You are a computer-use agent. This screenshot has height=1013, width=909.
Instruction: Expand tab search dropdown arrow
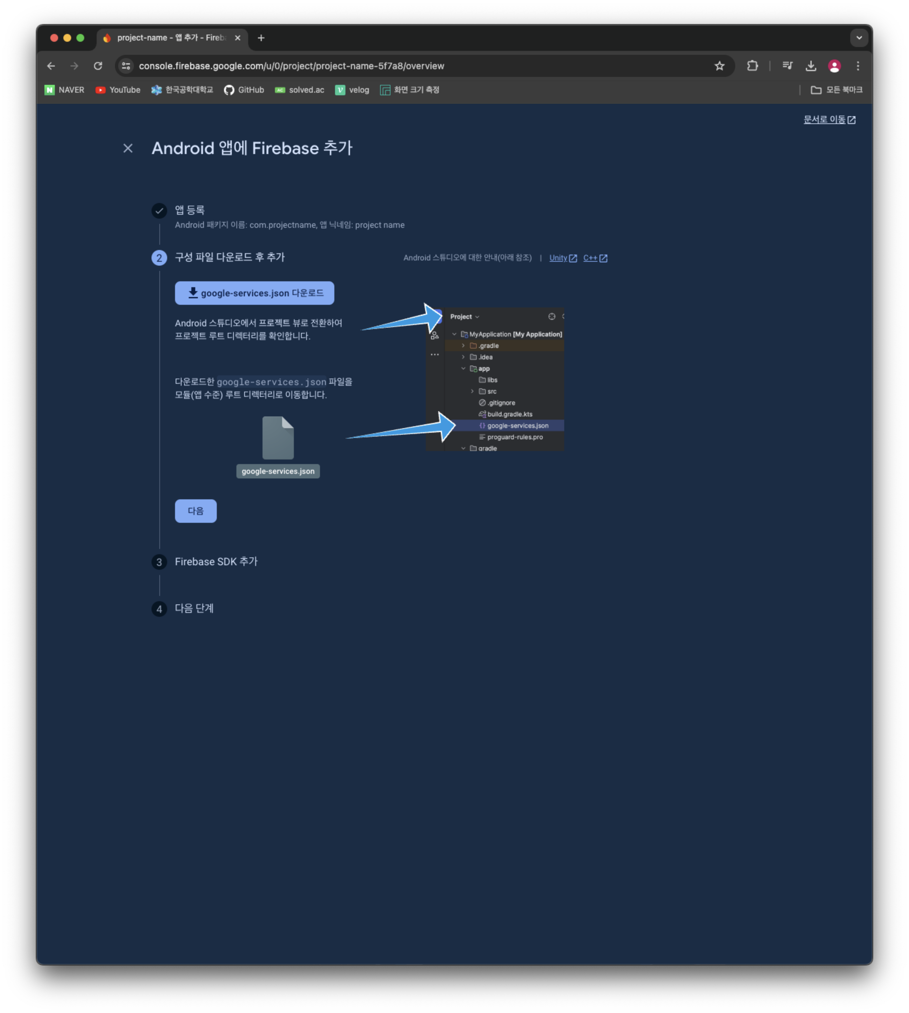coord(859,38)
